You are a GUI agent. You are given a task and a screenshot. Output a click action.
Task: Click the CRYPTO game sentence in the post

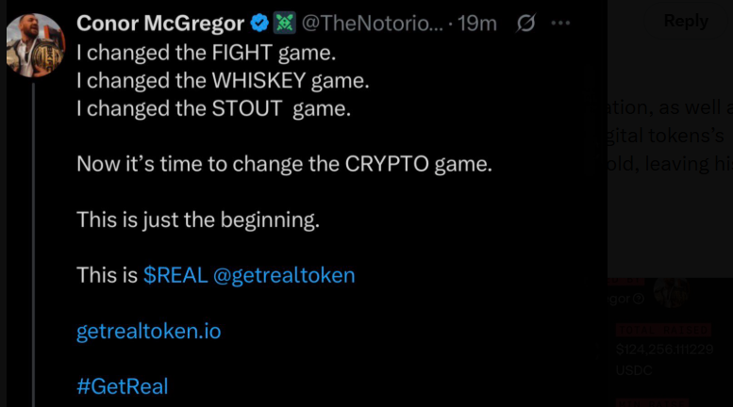[x=284, y=164]
